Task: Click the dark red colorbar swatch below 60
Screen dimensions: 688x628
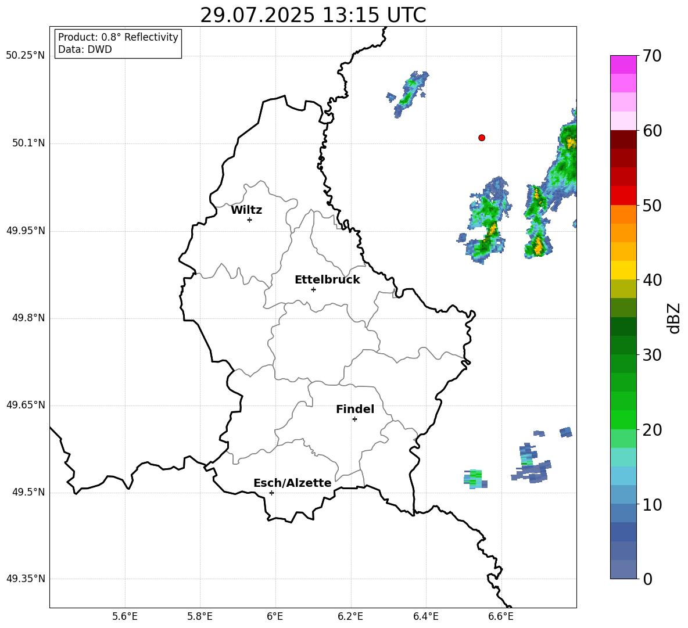Action: click(623, 139)
